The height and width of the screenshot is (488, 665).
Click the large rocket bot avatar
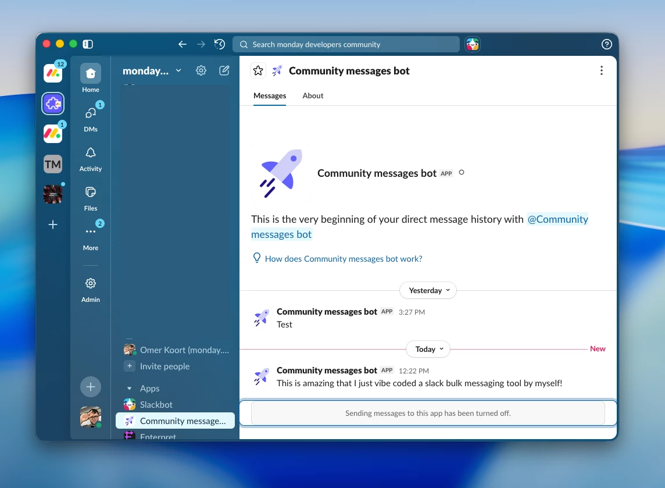[x=281, y=173]
